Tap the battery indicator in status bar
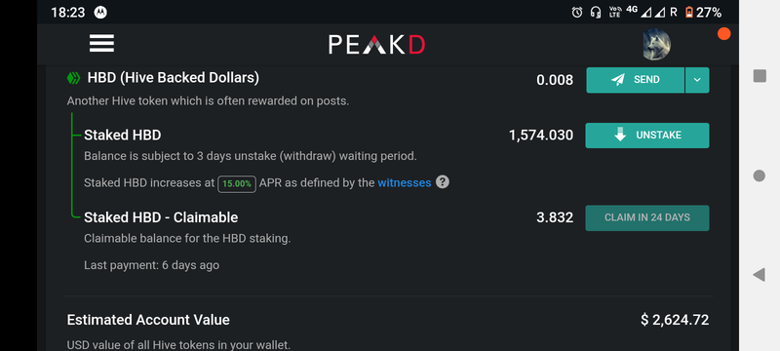Viewport: 780px width, 351px height. click(x=703, y=13)
